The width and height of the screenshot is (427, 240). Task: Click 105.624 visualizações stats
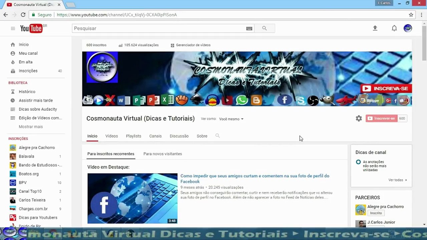coord(138,45)
